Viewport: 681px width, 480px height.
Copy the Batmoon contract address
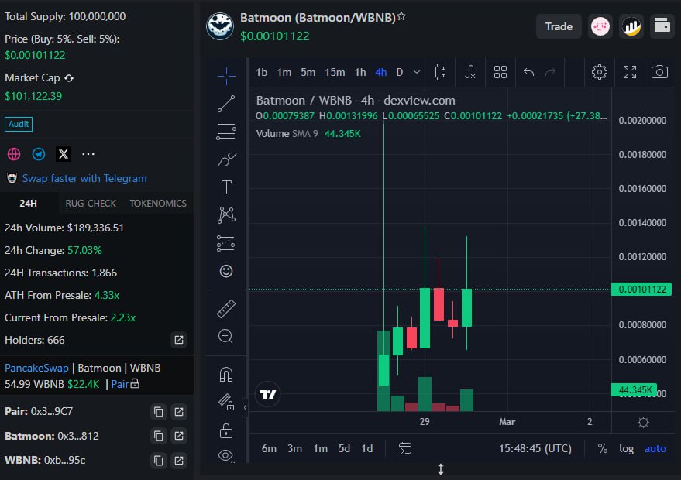[159, 436]
